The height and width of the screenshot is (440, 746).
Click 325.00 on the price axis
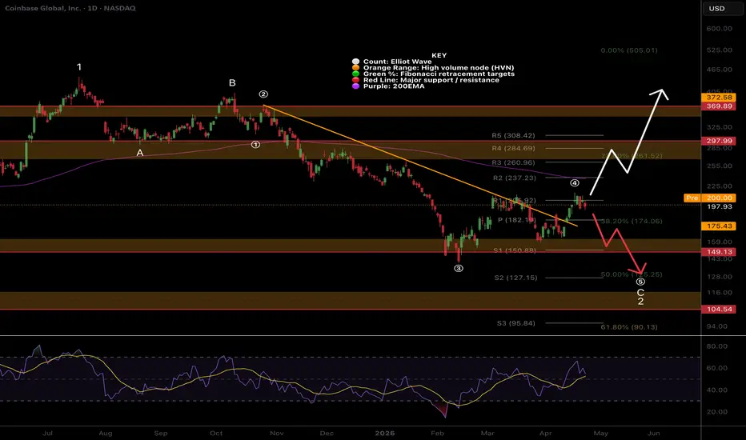coord(720,127)
